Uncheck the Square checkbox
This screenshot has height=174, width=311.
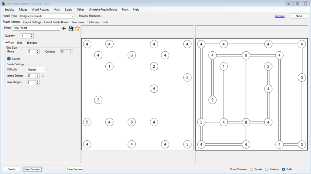(x=9, y=59)
